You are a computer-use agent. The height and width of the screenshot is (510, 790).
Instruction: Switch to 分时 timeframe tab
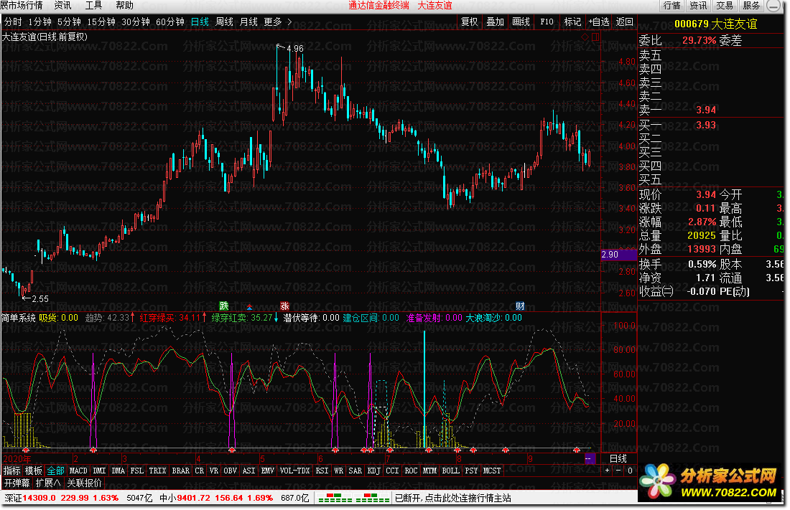(x=13, y=22)
